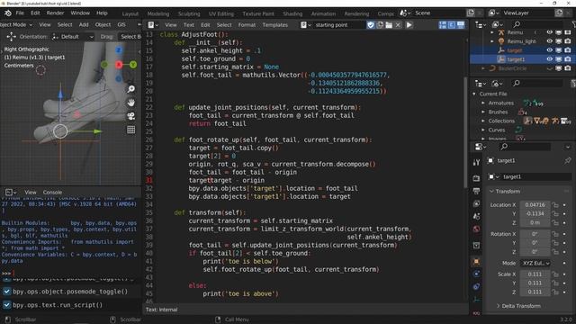Run the script with the play icon
The height and width of the screenshot is (324, 576).
pos(409,25)
